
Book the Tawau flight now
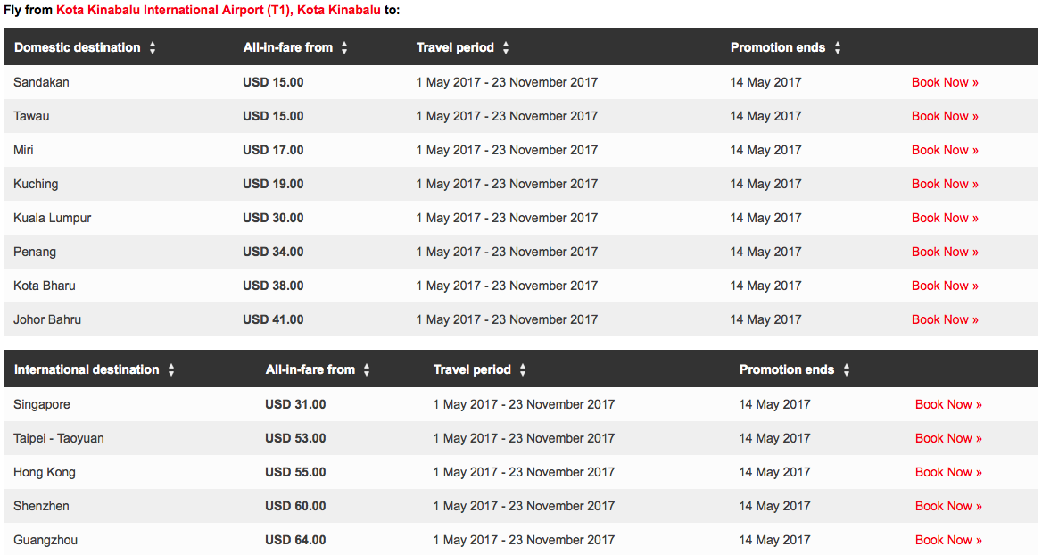[945, 116]
